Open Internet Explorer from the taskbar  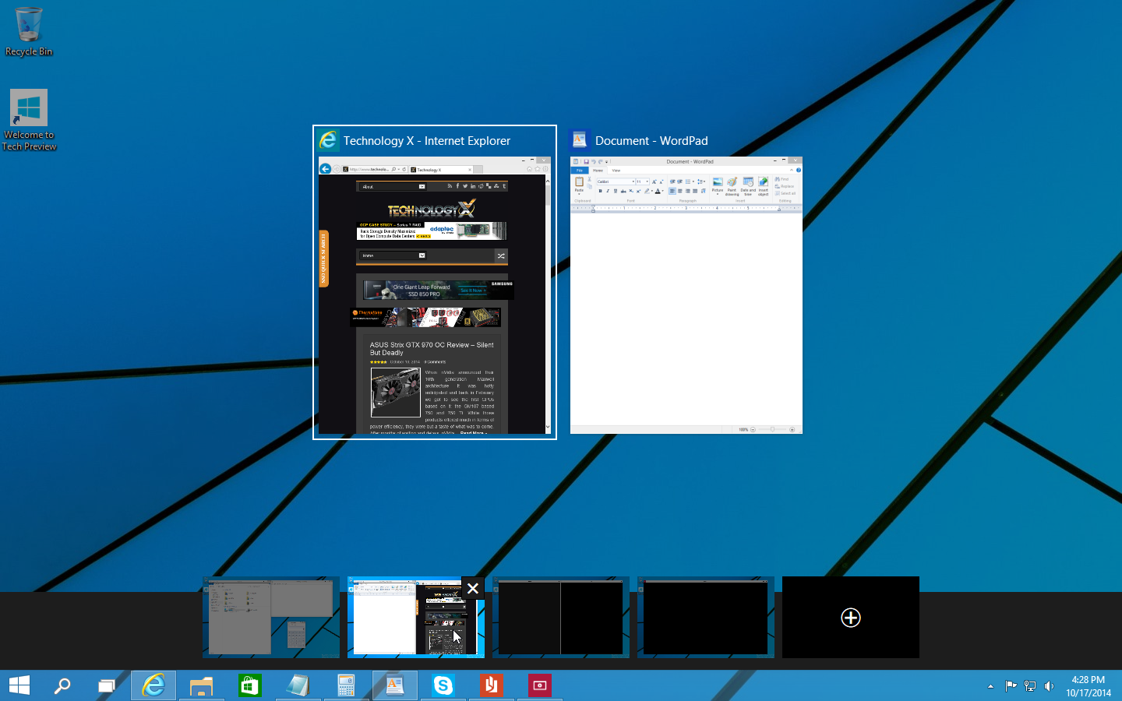tap(153, 685)
